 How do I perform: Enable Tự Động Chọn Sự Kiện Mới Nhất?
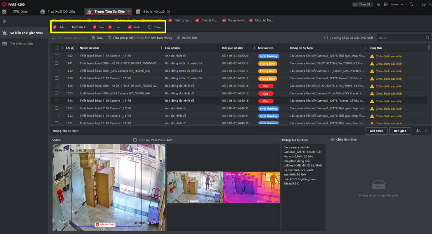[326, 38]
